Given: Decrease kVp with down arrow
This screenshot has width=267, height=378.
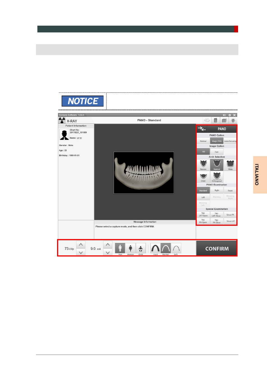Looking at the screenshot, I should point(81,252).
